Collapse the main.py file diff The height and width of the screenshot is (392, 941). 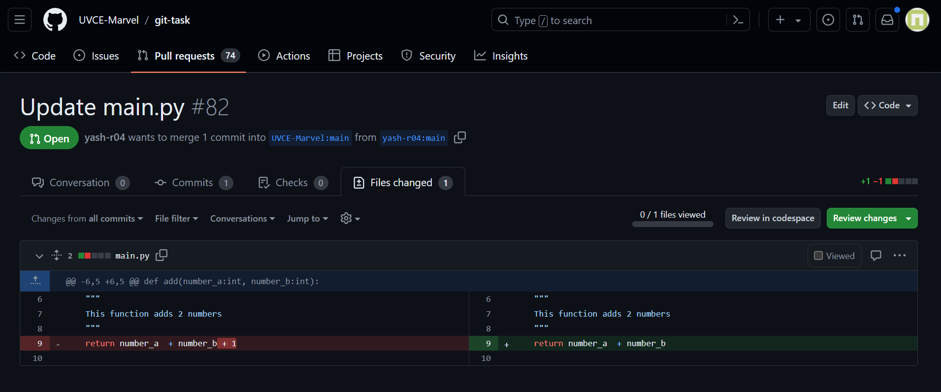tap(39, 256)
